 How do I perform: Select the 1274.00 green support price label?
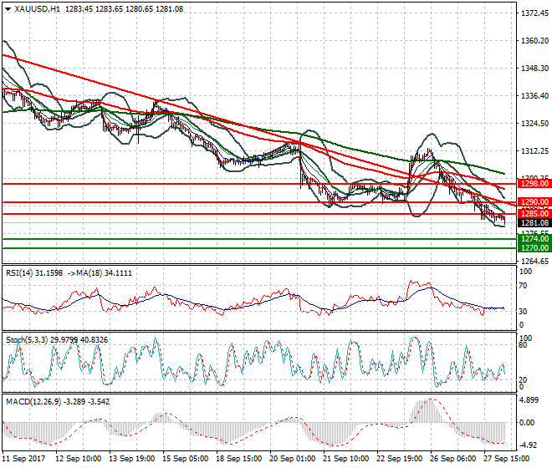click(534, 239)
